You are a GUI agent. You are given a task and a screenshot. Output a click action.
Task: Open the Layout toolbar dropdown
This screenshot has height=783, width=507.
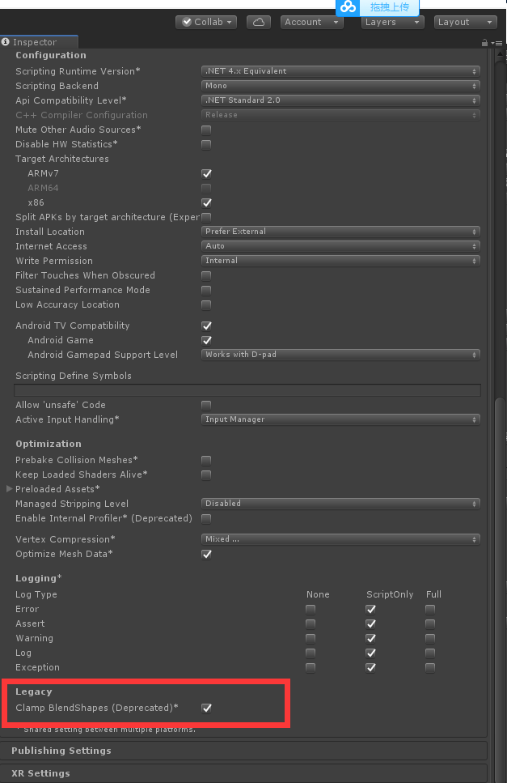tap(465, 22)
